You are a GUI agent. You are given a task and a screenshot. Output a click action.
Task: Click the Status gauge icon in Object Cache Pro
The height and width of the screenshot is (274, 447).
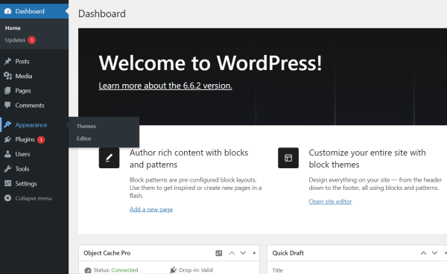[x=88, y=270]
